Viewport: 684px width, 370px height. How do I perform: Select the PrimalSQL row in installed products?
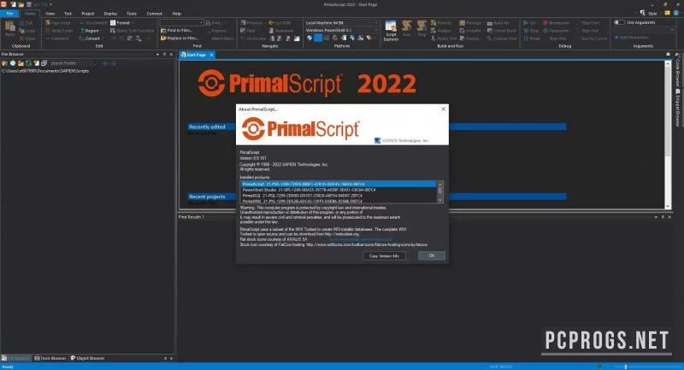pyautogui.click(x=339, y=196)
